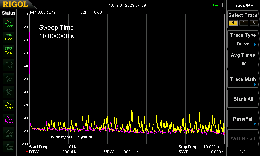
Task: Click the Blank trace status icon
Action: tap(9, 133)
